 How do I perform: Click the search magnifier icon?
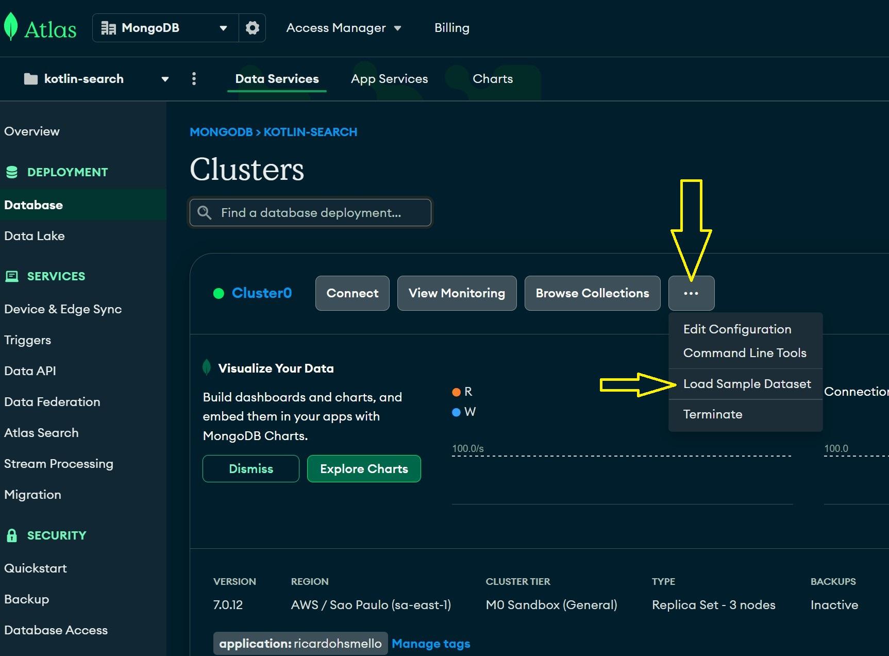coord(205,212)
